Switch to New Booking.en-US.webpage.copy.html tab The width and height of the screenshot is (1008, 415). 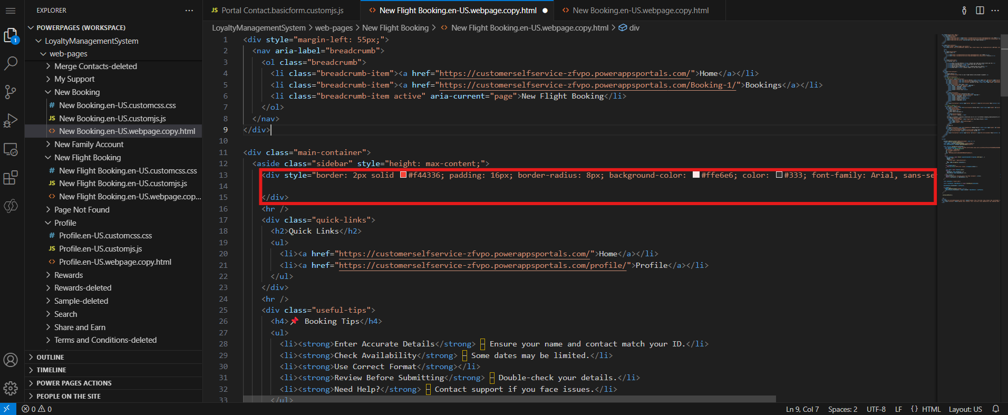(x=640, y=11)
